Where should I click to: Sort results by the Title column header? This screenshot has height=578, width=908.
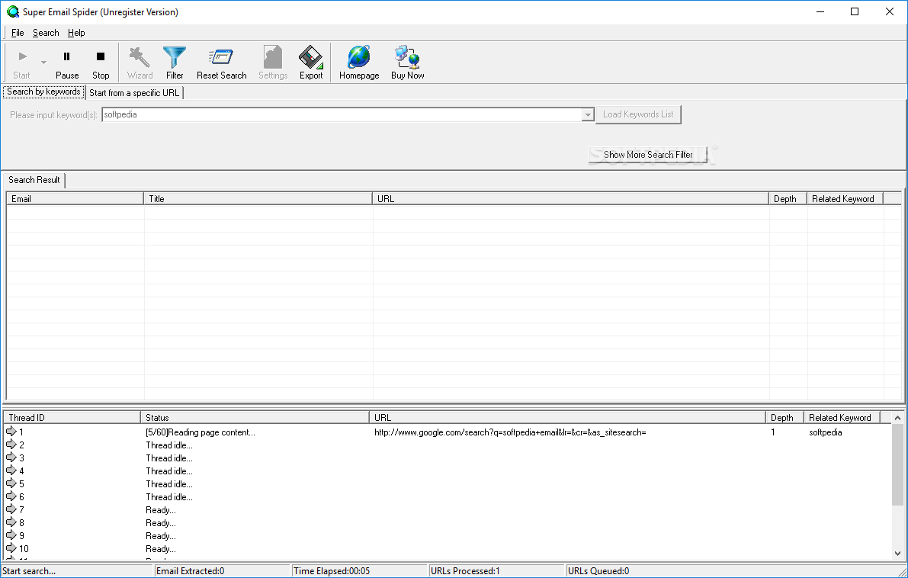[x=258, y=199]
